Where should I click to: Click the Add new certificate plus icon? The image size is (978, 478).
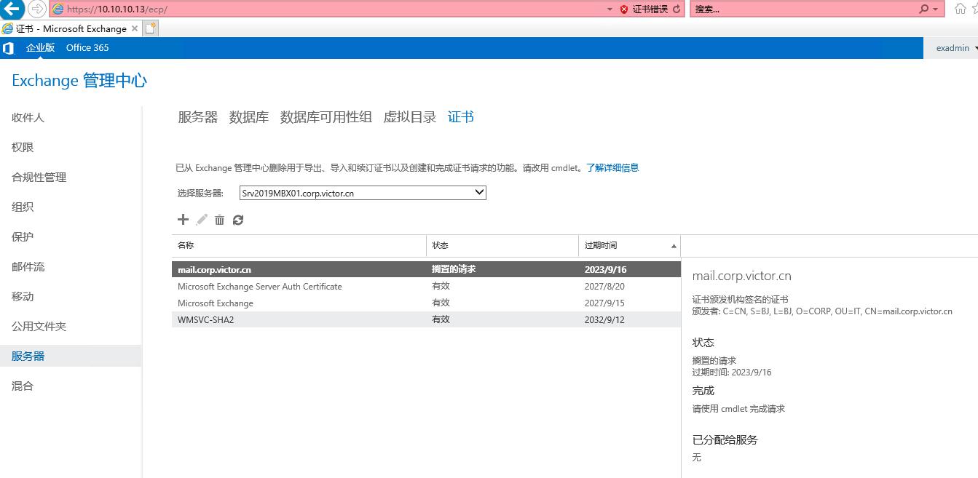tap(183, 219)
